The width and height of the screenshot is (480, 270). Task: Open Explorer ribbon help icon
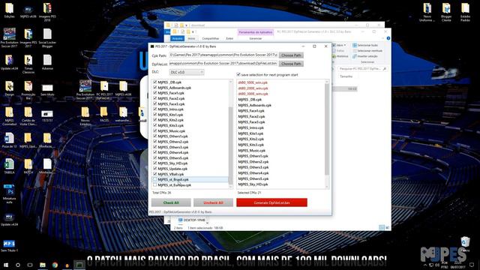pos(388,38)
